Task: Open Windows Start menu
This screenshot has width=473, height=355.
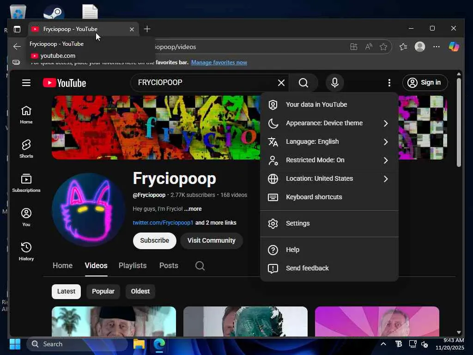Action: (x=15, y=344)
